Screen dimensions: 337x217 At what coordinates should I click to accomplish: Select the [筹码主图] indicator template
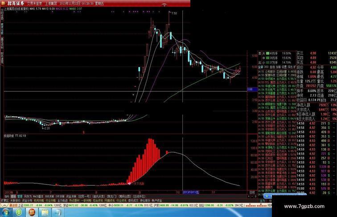(125, 197)
